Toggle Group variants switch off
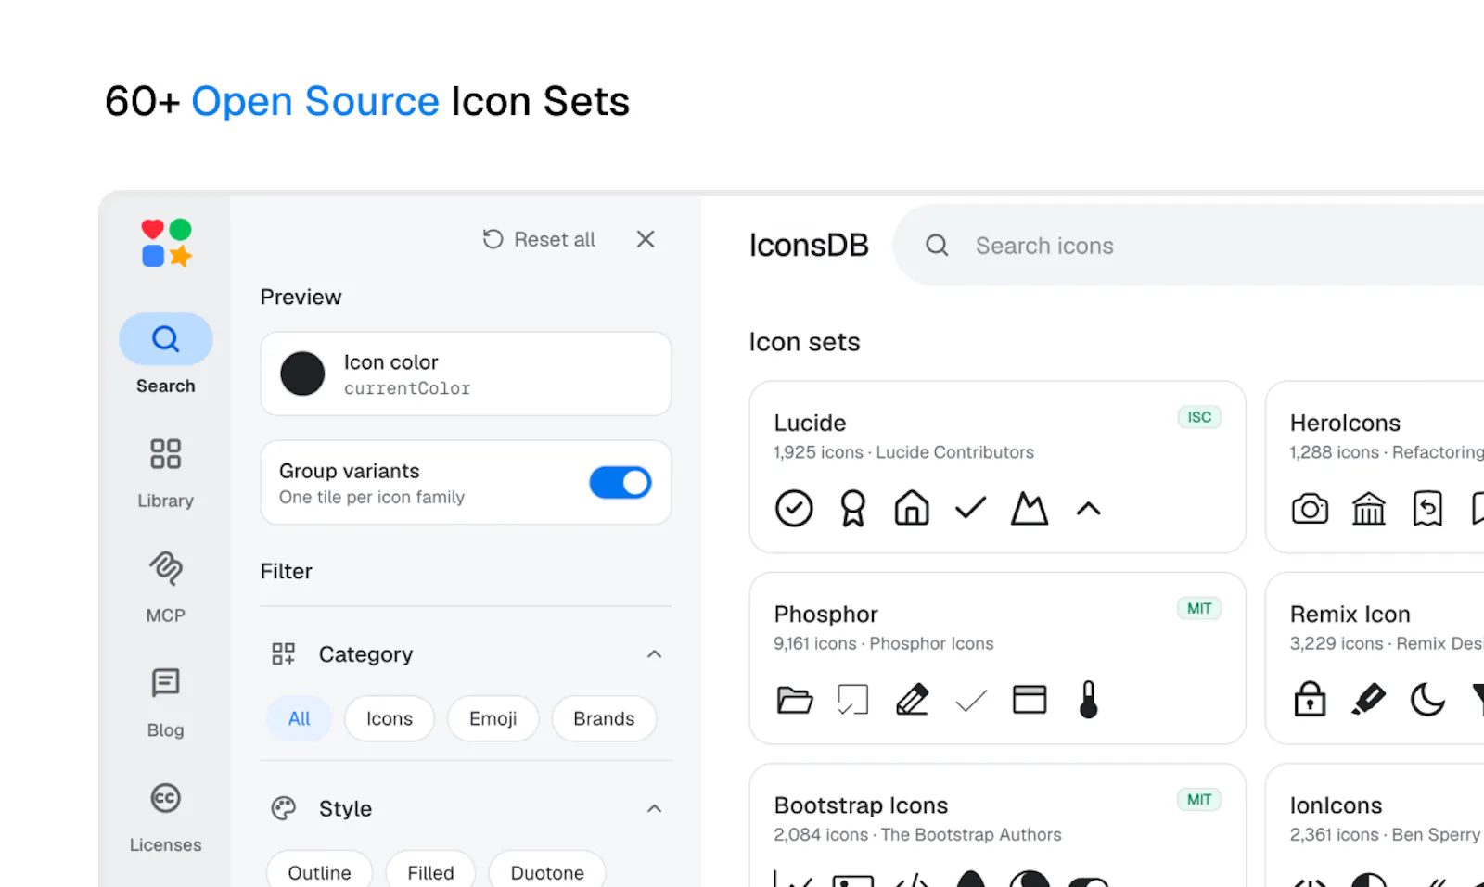This screenshot has height=887, width=1484. coord(620,482)
